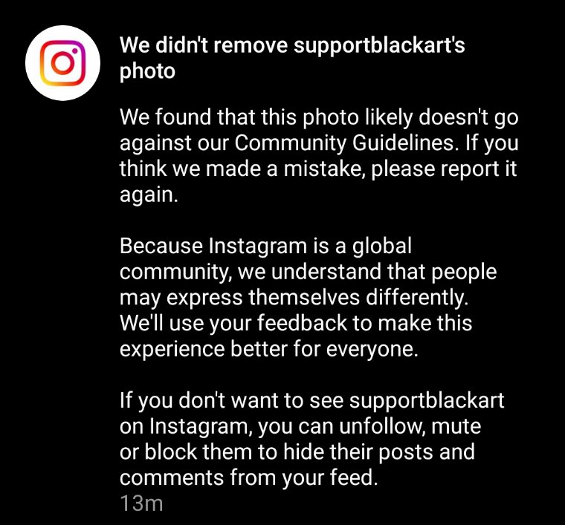Tap "experience better for everyone." line

(x=269, y=349)
